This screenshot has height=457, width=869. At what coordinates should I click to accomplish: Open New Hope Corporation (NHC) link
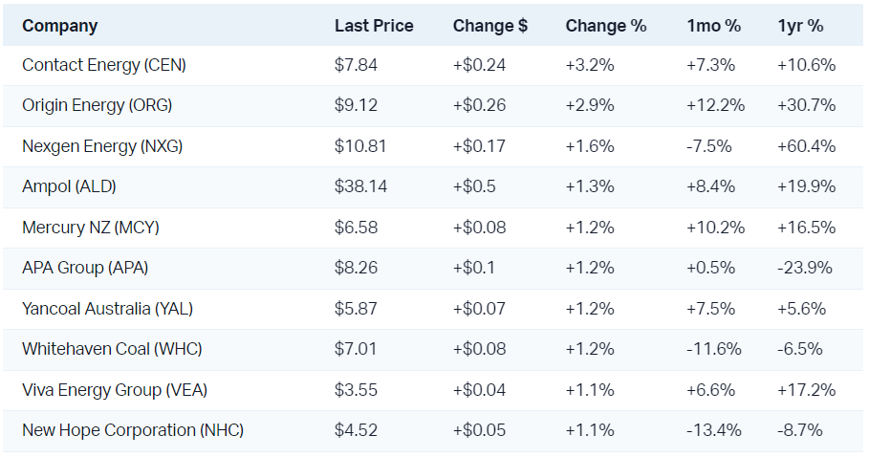133,430
